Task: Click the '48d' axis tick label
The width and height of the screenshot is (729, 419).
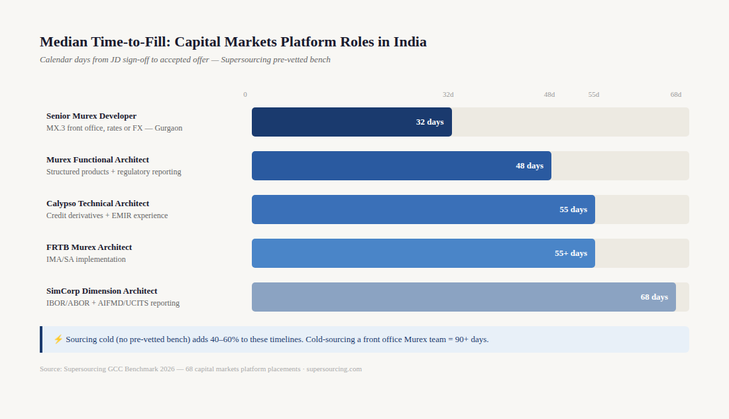Action: [549, 94]
